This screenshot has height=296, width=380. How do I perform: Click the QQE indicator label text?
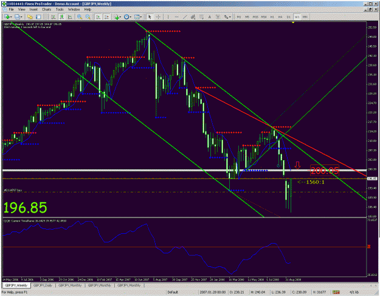[35, 220]
